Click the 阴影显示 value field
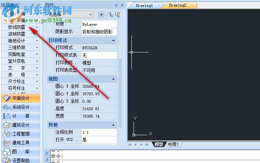260x163 pixels. click(x=99, y=32)
